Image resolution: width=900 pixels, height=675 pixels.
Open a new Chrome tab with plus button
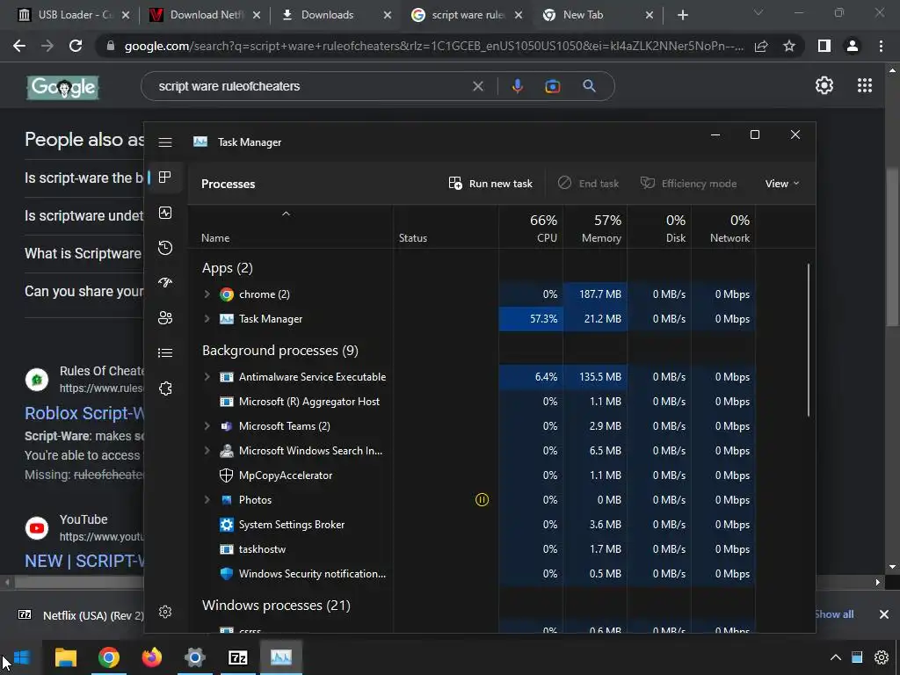[x=682, y=15]
